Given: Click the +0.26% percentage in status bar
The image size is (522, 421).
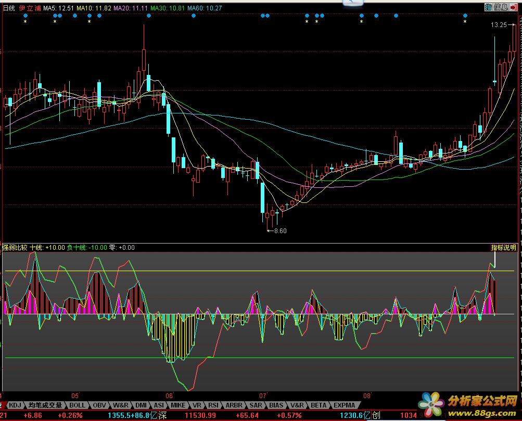Looking at the screenshot, I should pyautogui.click(x=70, y=415).
